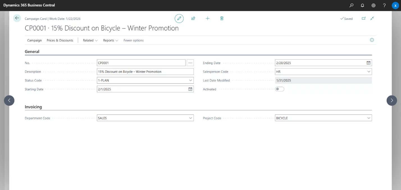The height and width of the screenshot is (190, 401).
Task: Go back using the left arrow button
Action: click(x=17, y=18)
